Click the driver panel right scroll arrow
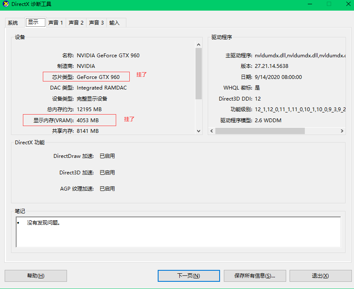The height and width of the screenshot is (289, 354). coord(342,131)
